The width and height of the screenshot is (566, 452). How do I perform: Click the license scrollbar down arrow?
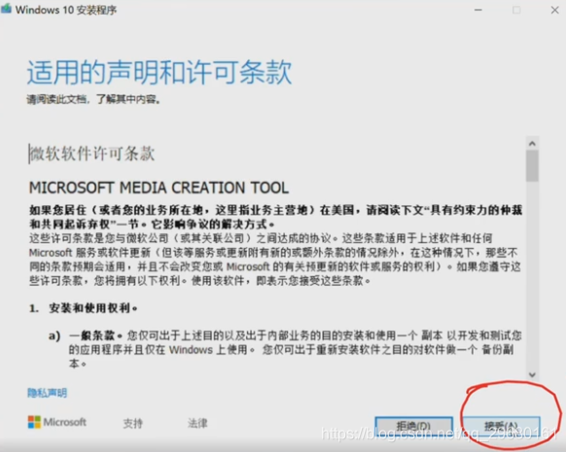coord(532,374)
